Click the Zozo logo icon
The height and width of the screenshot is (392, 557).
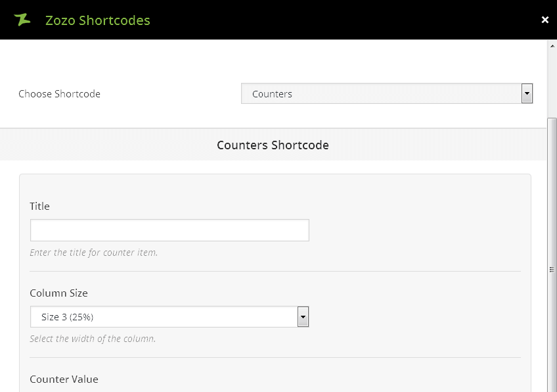pyautogui.click(x=22, y=20)
